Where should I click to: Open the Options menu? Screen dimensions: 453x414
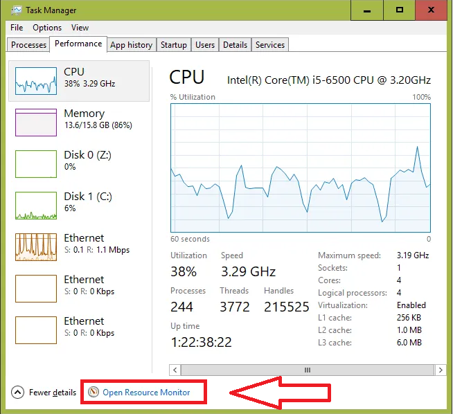[47, 28]
